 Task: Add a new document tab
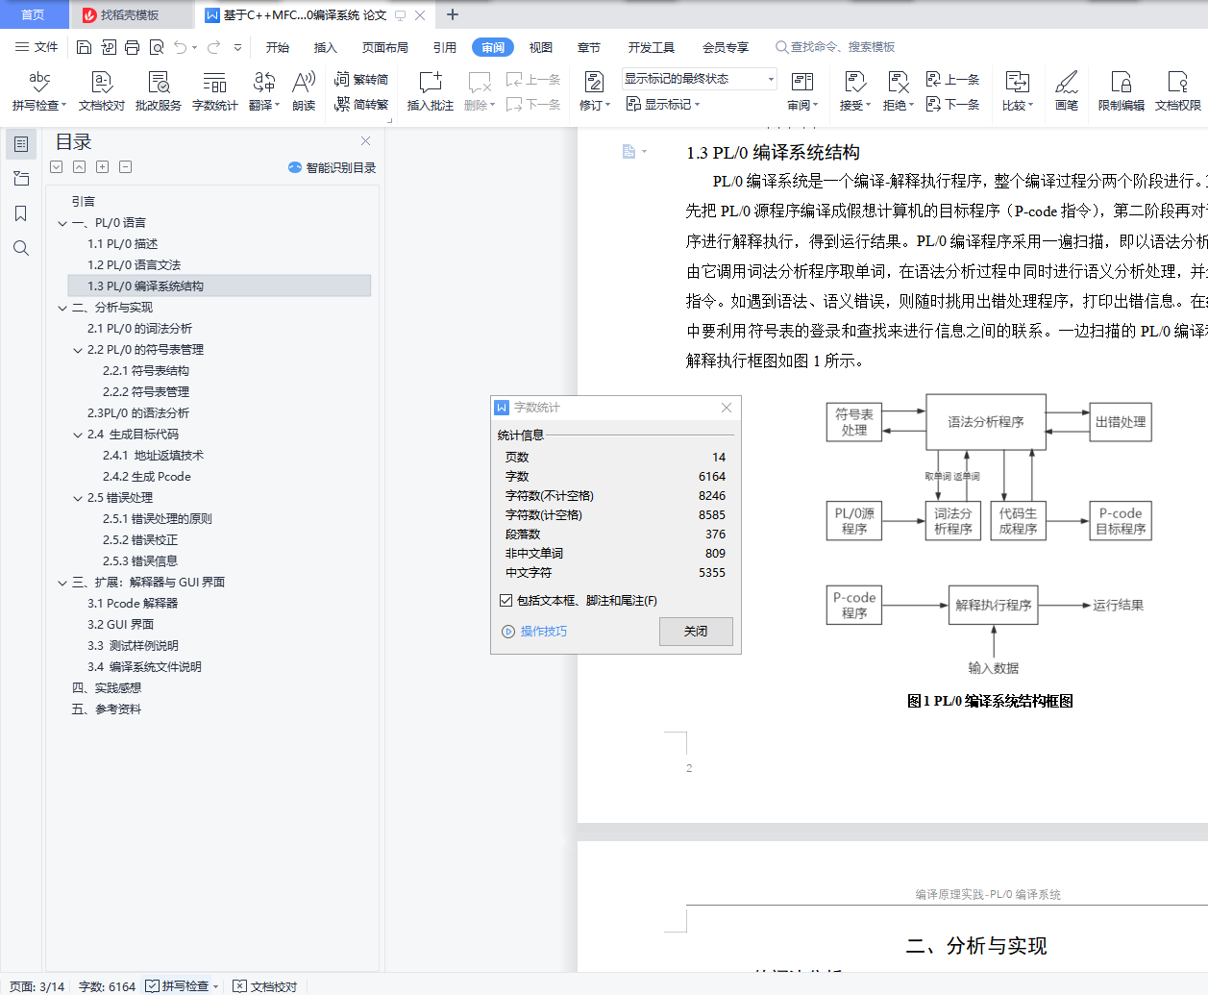click(453, 14)
